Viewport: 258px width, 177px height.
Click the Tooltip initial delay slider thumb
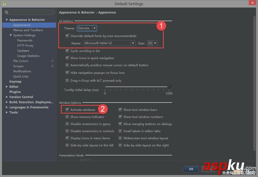(169, 86)
